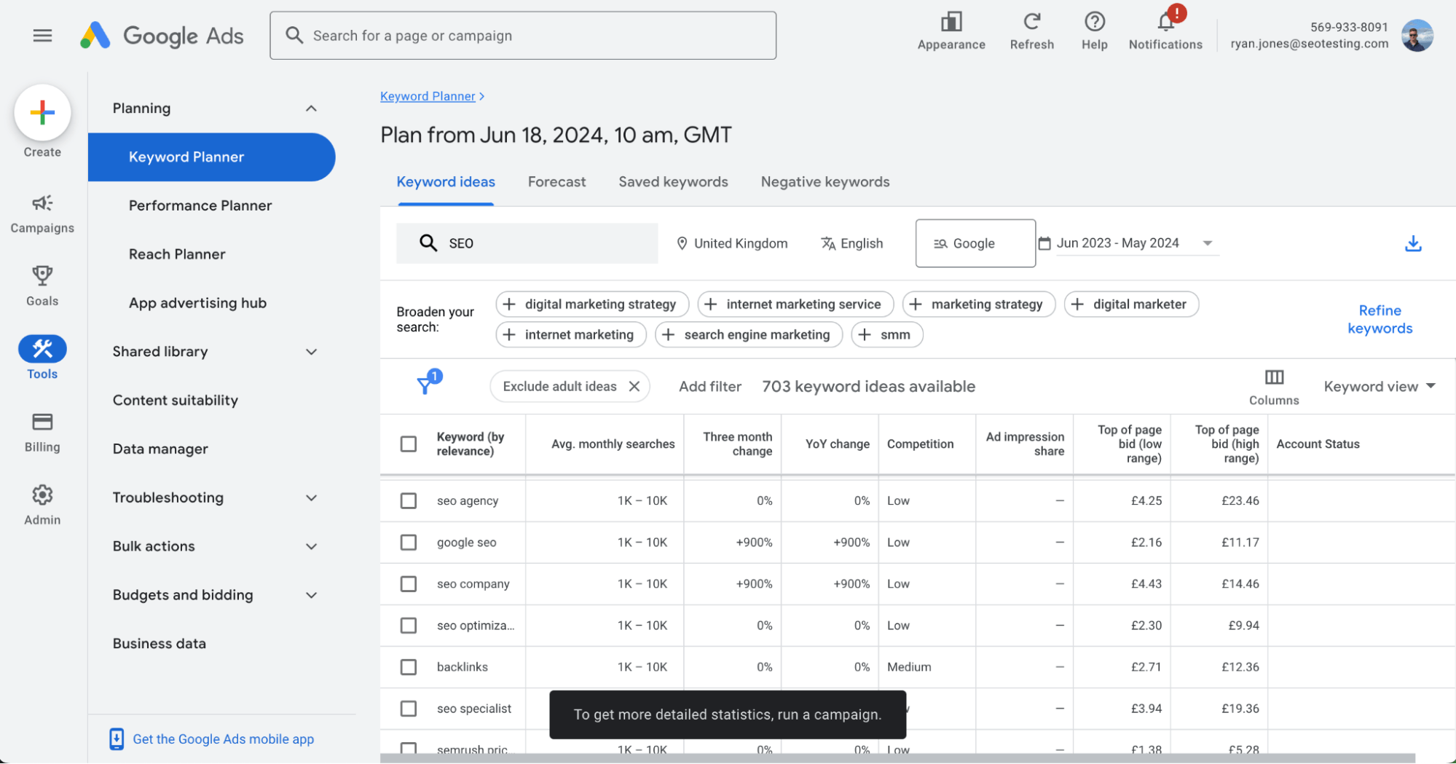Open the Appearance settings icon
Viewport: 1456px width, 764px height.
pos(951,22)
